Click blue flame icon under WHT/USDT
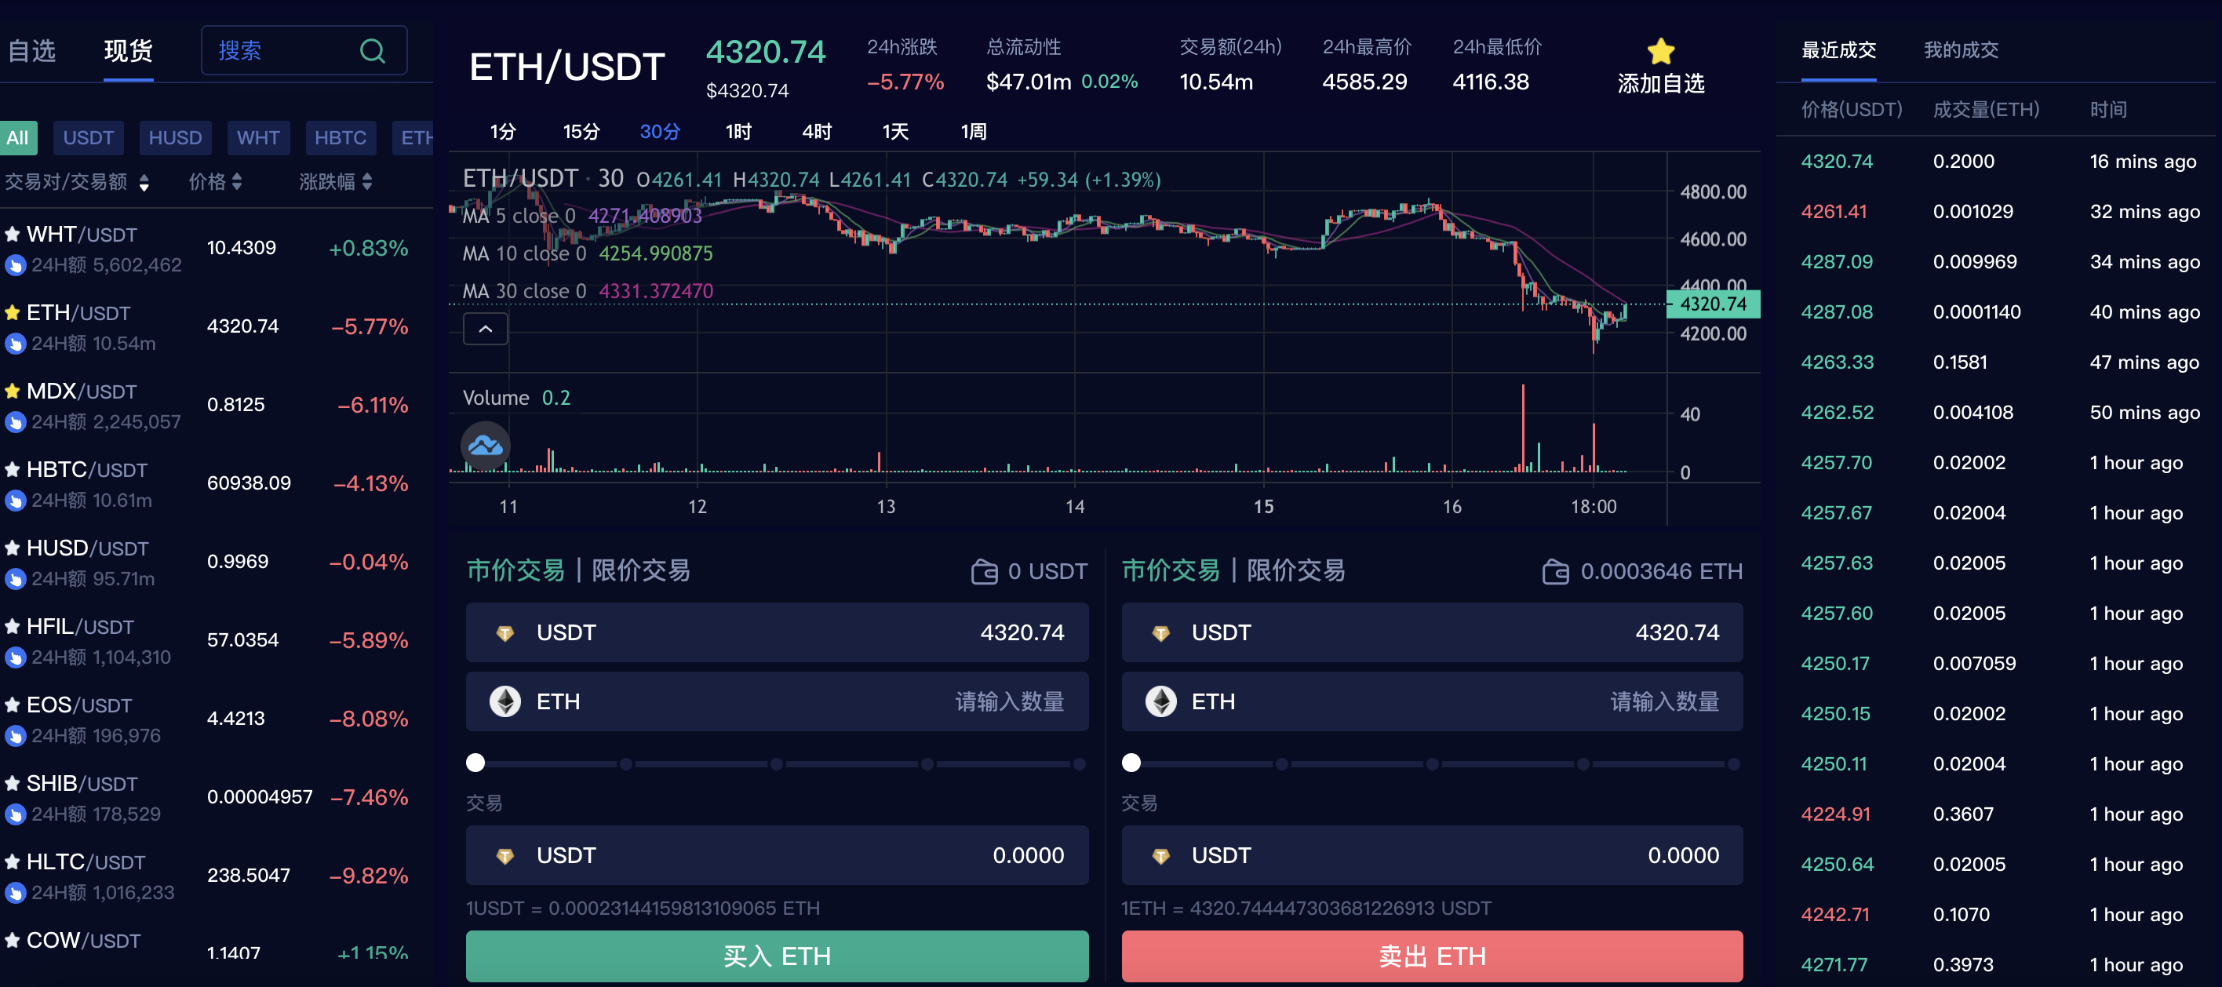 [x=15, y=265]
